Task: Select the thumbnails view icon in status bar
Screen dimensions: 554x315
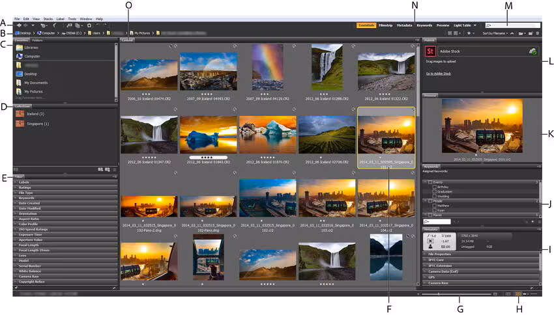Action: pyautogui.click(x=519, y=294)
